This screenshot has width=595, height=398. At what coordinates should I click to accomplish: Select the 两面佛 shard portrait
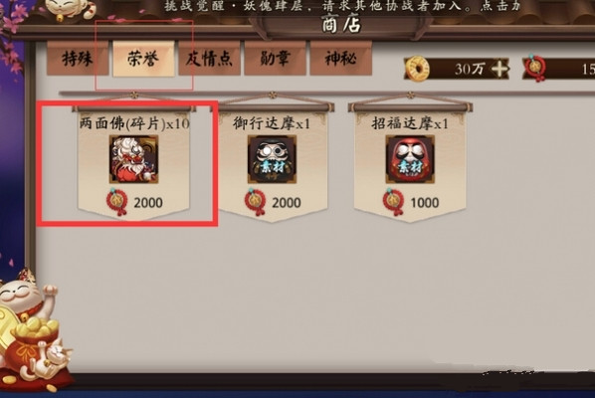[134, 159]
